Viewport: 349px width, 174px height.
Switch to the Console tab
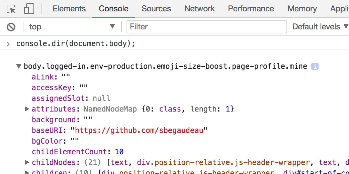tap(113, 9)
